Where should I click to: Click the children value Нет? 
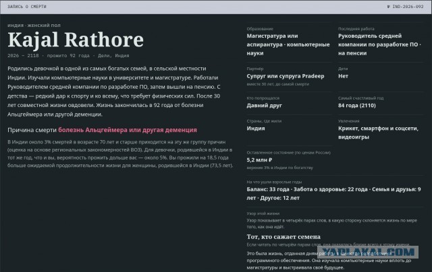tap(343, 76)
